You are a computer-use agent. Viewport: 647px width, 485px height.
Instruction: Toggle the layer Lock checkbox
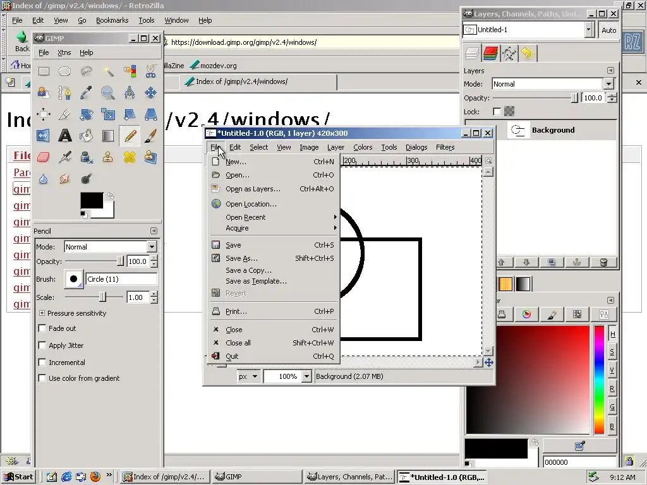click(497, 111)
